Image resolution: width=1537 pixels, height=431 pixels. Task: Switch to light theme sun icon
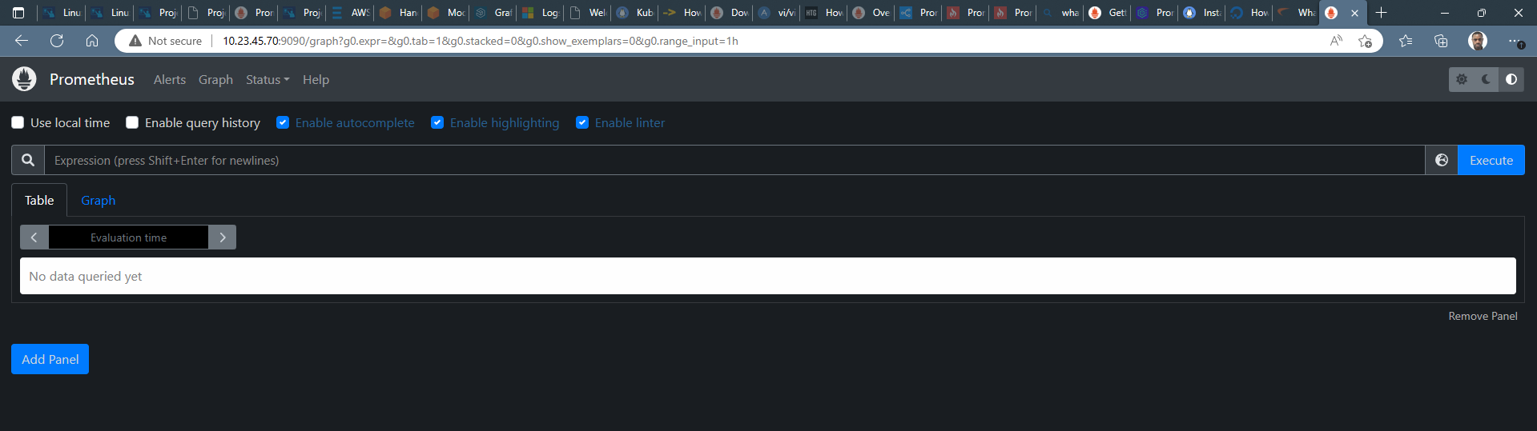[x=1462, y=79]
